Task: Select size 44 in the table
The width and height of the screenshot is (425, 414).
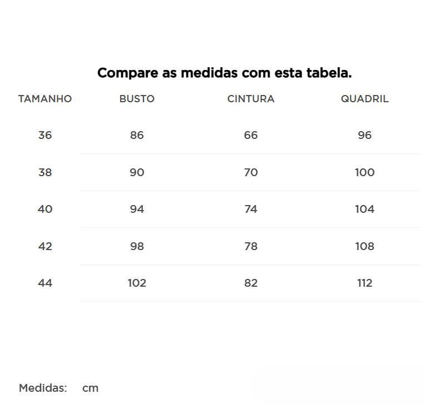Action: pos(45,283)
